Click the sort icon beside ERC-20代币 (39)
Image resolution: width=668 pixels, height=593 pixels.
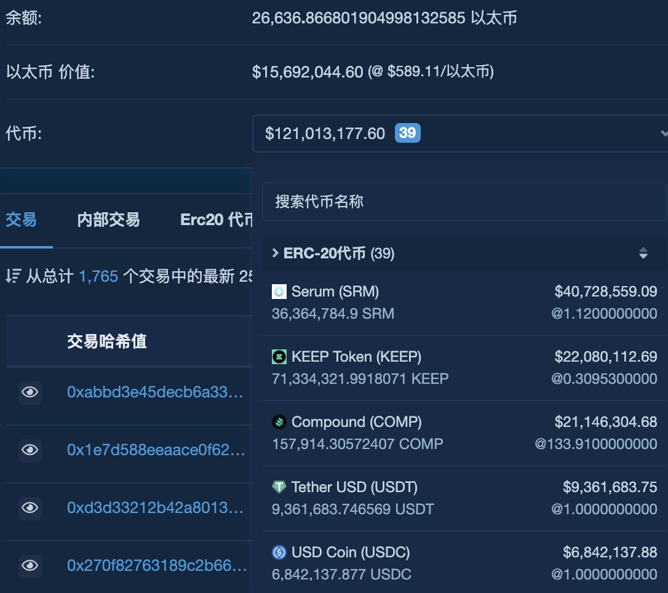(x=643, y=253)
